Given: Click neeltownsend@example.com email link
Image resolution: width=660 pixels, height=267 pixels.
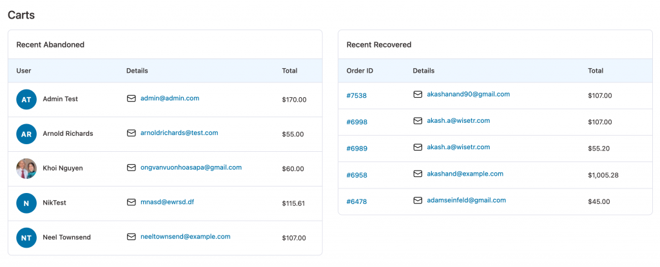Looking at the screenshot, I should pyautogui.click(x=186, y=236).
